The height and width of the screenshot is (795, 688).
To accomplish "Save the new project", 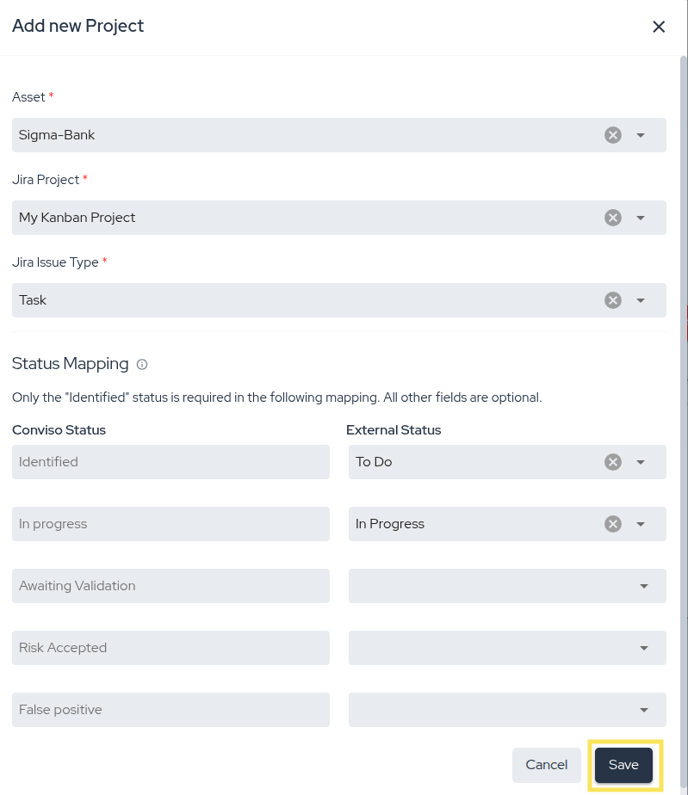I will pyautogui.click(x=623, y=765).
